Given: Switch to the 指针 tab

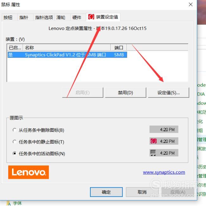Looking at the screenshot, I should coord(24,17).
